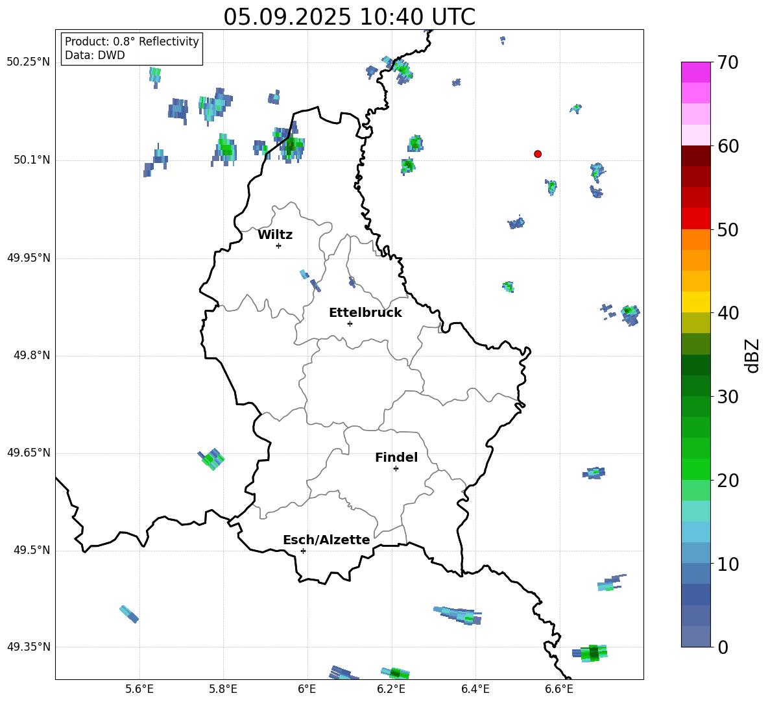Select the bright red 50 dBZ colorbar band

click(696, 219)
